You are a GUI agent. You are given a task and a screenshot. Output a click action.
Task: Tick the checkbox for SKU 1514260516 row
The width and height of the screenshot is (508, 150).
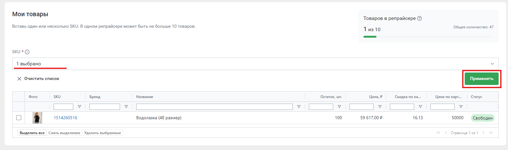click(19, 118)
